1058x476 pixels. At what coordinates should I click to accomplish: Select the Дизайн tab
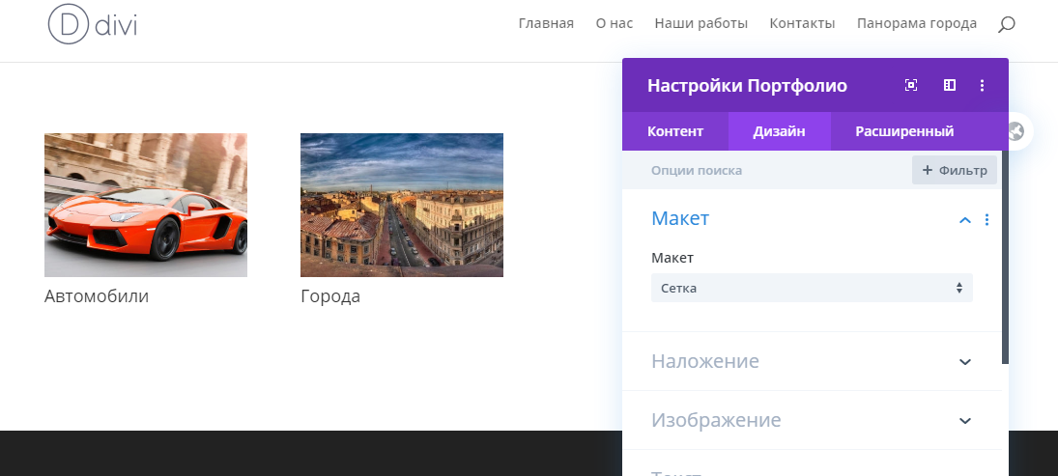(x=780, y=131)
